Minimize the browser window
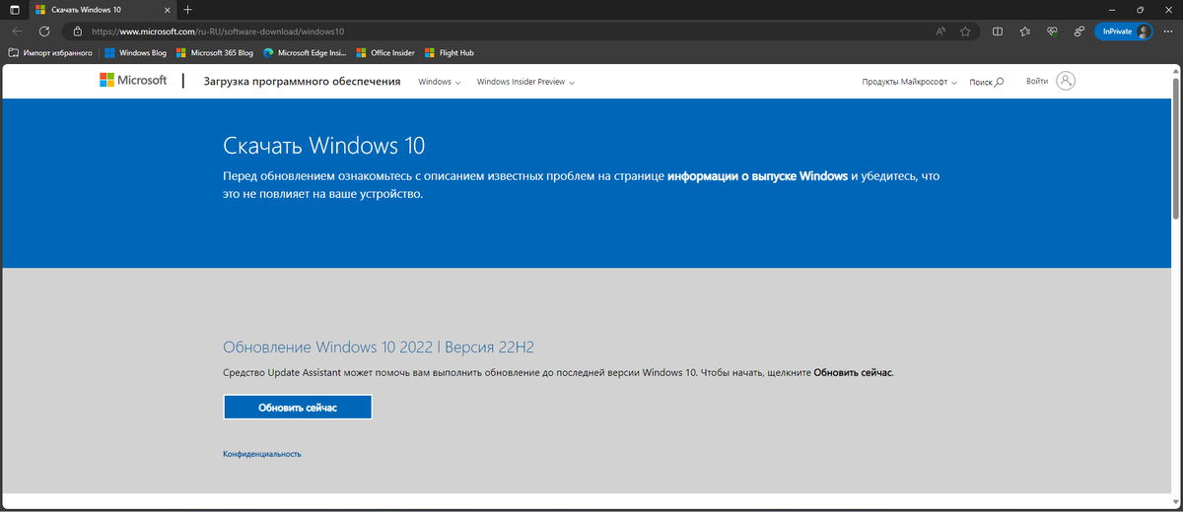Screen dimensions: 1183x512 pos(1112,9)
